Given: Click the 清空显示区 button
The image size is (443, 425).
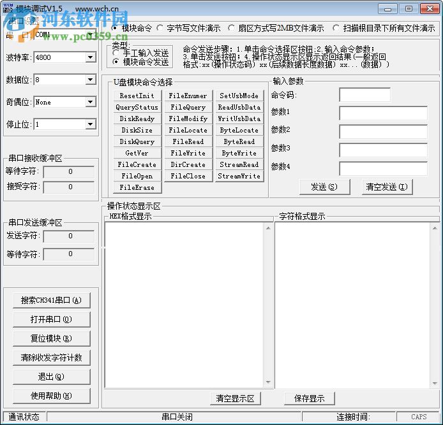Looking at the screenshot, I should pyautogui.click(x=236, y=398).
